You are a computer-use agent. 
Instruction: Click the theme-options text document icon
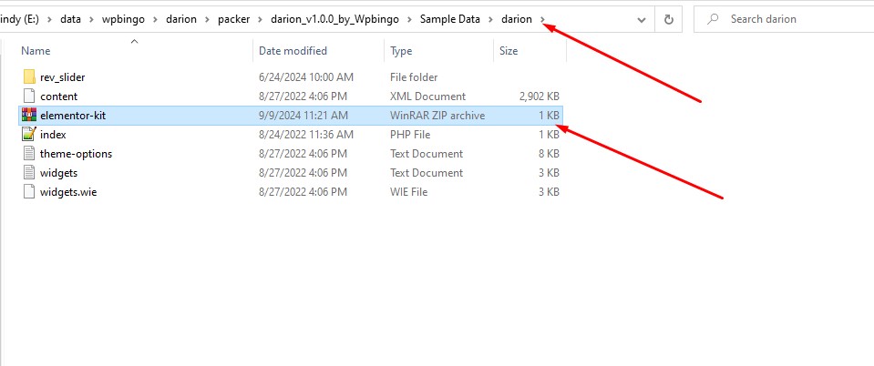point(28,154)
